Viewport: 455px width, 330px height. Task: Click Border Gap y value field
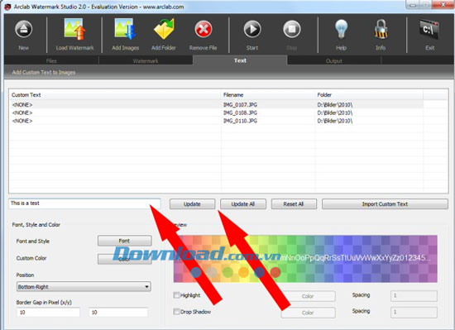coord(118,313)
